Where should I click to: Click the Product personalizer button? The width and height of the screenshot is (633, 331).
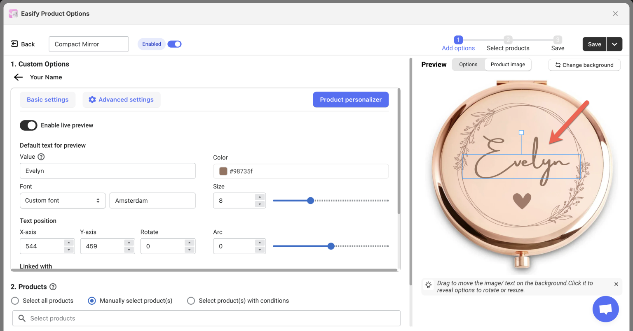click(351, 100)
